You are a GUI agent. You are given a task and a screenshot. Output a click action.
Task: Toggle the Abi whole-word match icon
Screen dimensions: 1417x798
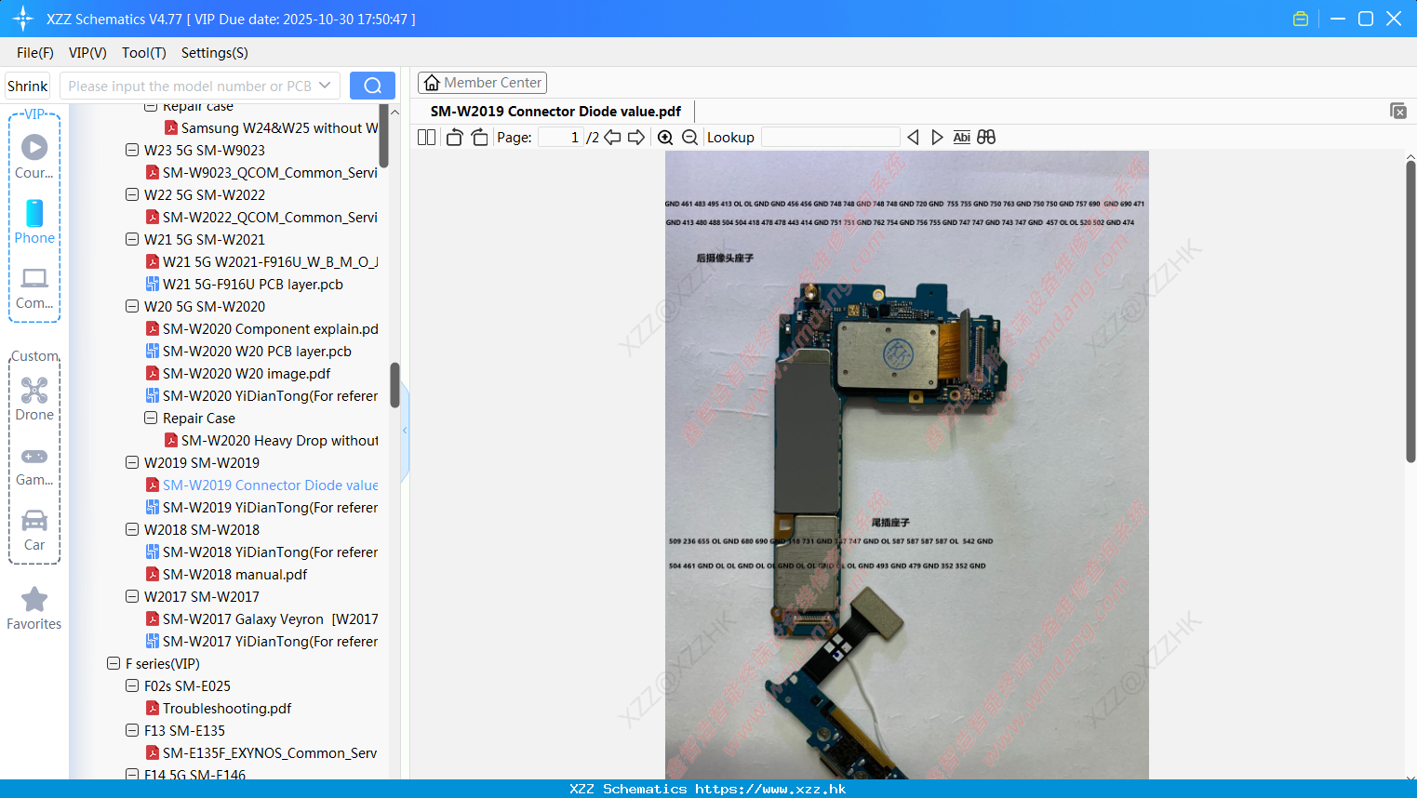coord(961,138)
